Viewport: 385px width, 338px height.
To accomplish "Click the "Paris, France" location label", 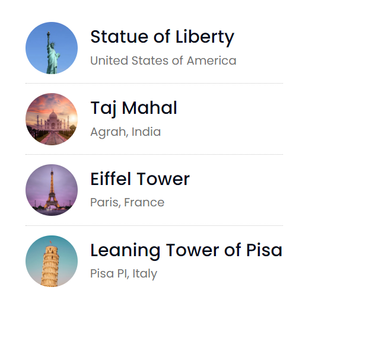I will click(127, 203).
